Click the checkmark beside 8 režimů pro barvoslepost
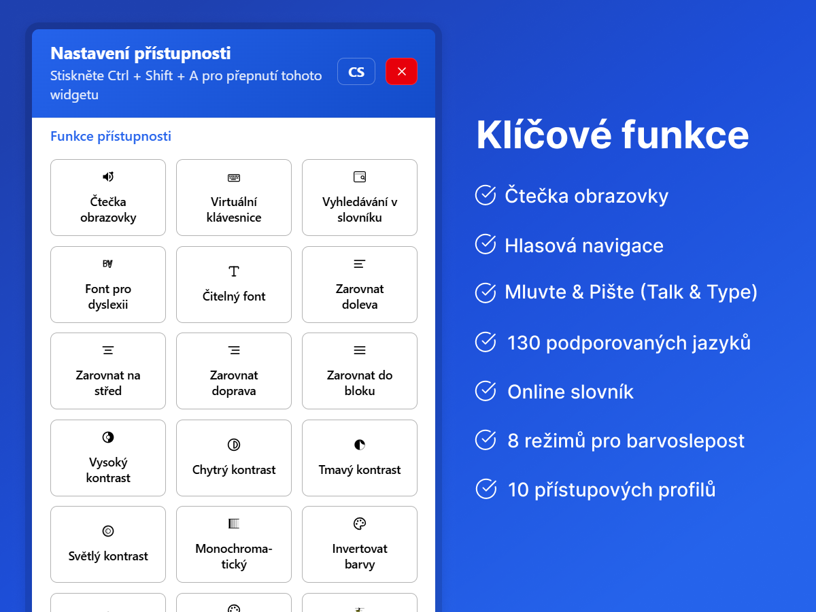Viewport: 816px width, 612px height. pos(486,440)
